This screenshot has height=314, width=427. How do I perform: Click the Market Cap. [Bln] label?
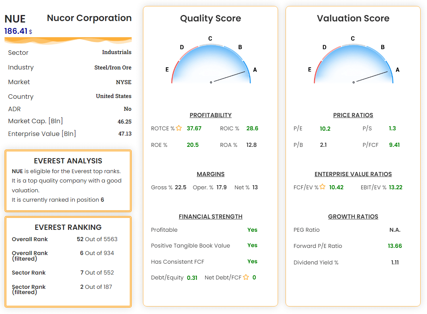35,121
